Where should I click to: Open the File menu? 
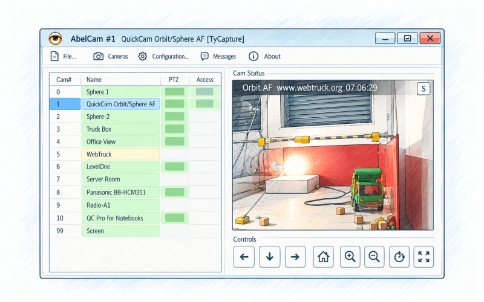point(64,56)
